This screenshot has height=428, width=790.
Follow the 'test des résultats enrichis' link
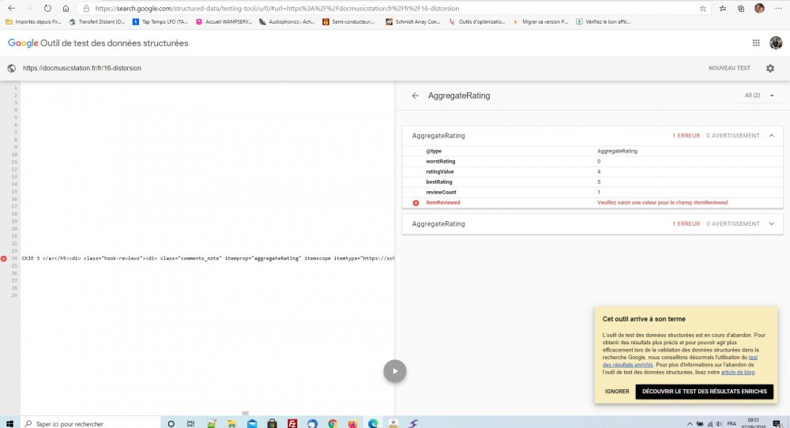680,361
